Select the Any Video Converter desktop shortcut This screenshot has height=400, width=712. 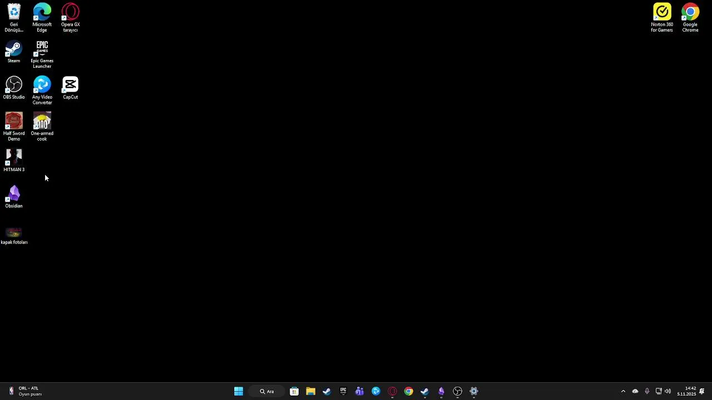[x=42, y=91]
